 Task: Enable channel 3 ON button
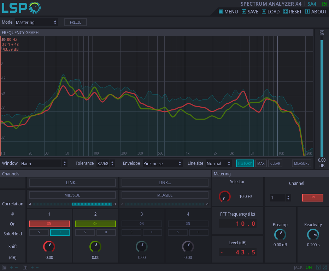[x=142, y=224]
